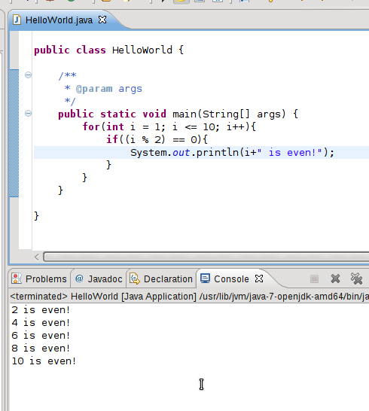Click the '/**' comment opening line
Screen dimensions: 369x411
pyautogui.click(x=68, y=75)
